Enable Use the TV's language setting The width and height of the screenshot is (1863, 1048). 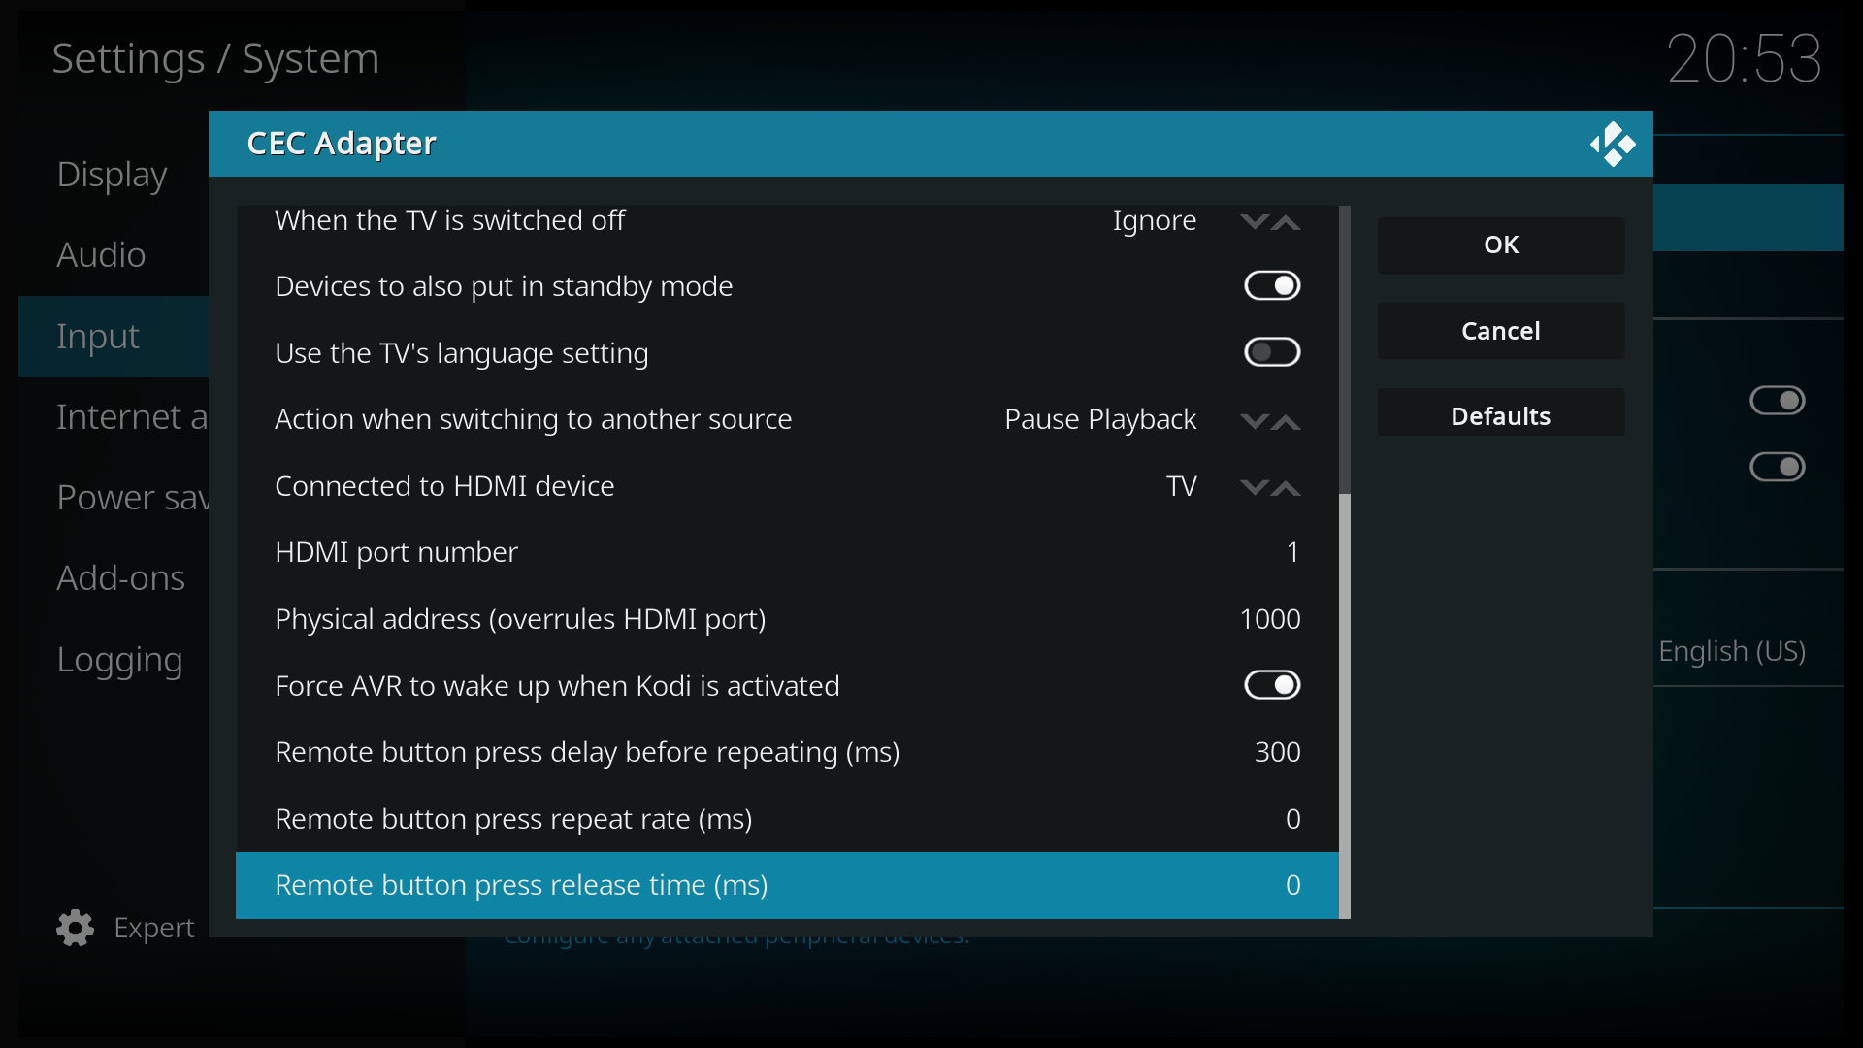[x=1272, y=352]
